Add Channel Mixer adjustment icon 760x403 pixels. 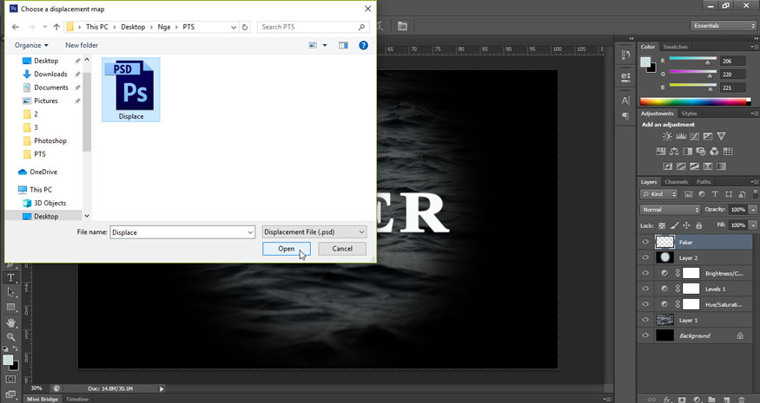coord(715,152)
